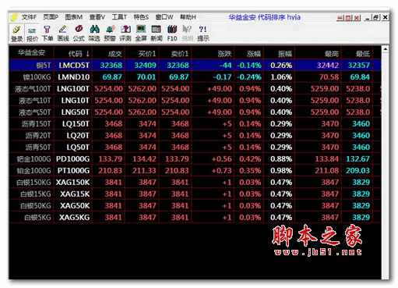Screen dimensions: 398x288
Task: Click the 白银5KG product name
Action: pyautogui.click(x=37, y=218)
